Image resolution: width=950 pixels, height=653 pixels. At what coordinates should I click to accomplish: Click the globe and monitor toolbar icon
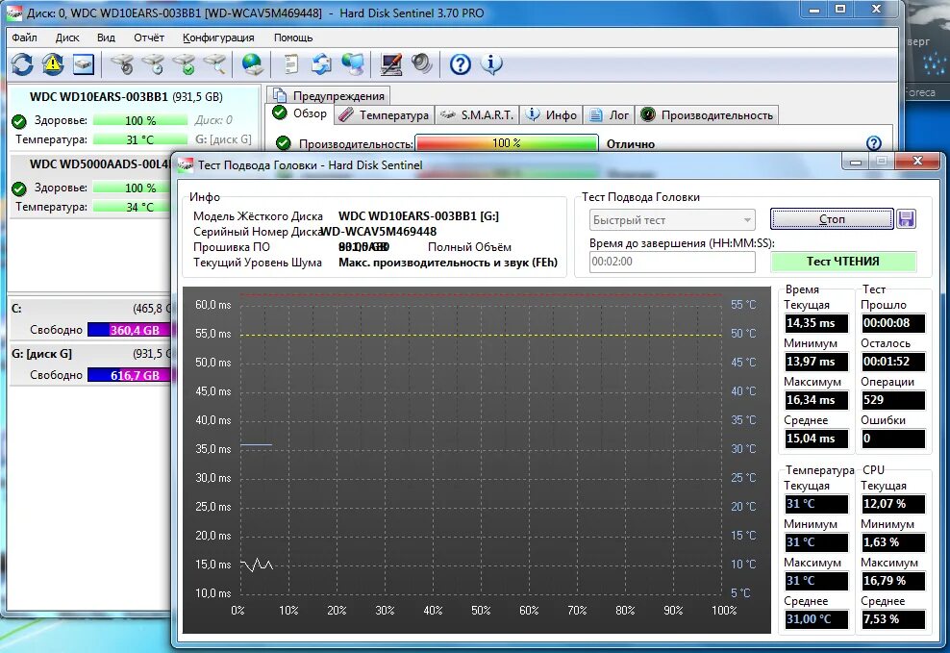click(353, 63)
